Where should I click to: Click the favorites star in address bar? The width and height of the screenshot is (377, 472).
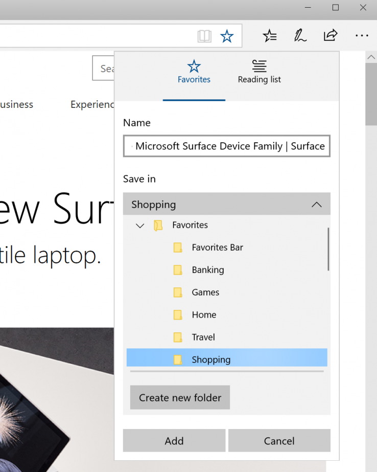point(227,36)
